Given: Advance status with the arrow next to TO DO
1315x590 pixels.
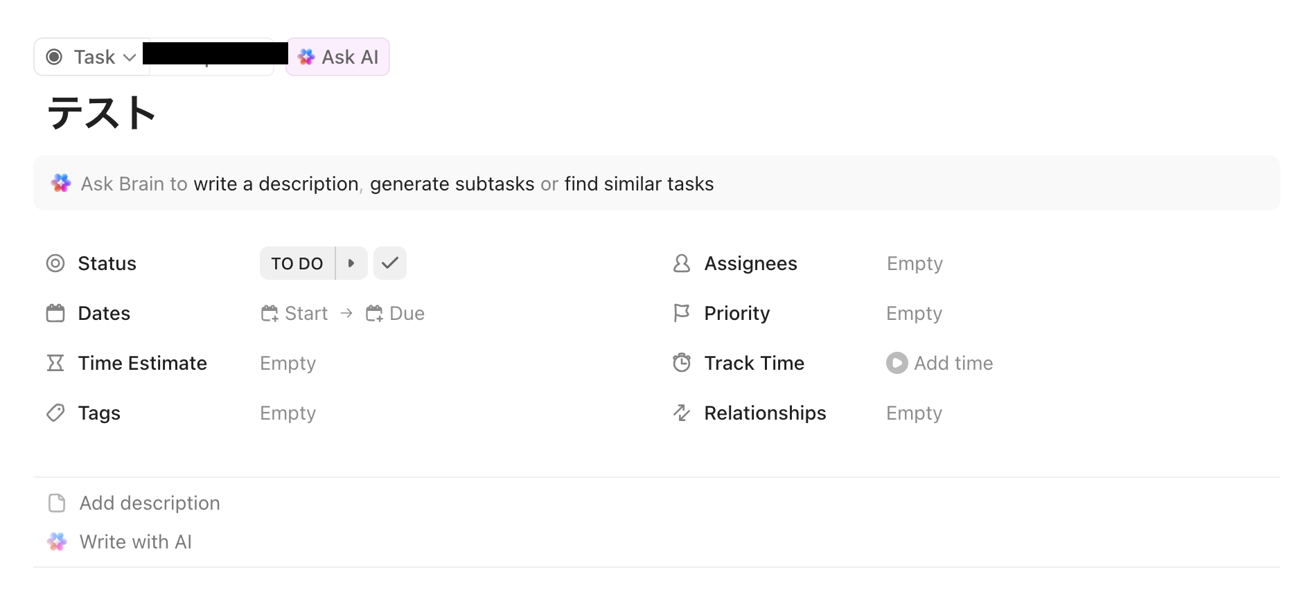Looking at the screenshot, I should coord(351,263).
